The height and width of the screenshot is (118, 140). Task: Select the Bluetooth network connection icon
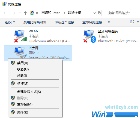pos(90,36)
